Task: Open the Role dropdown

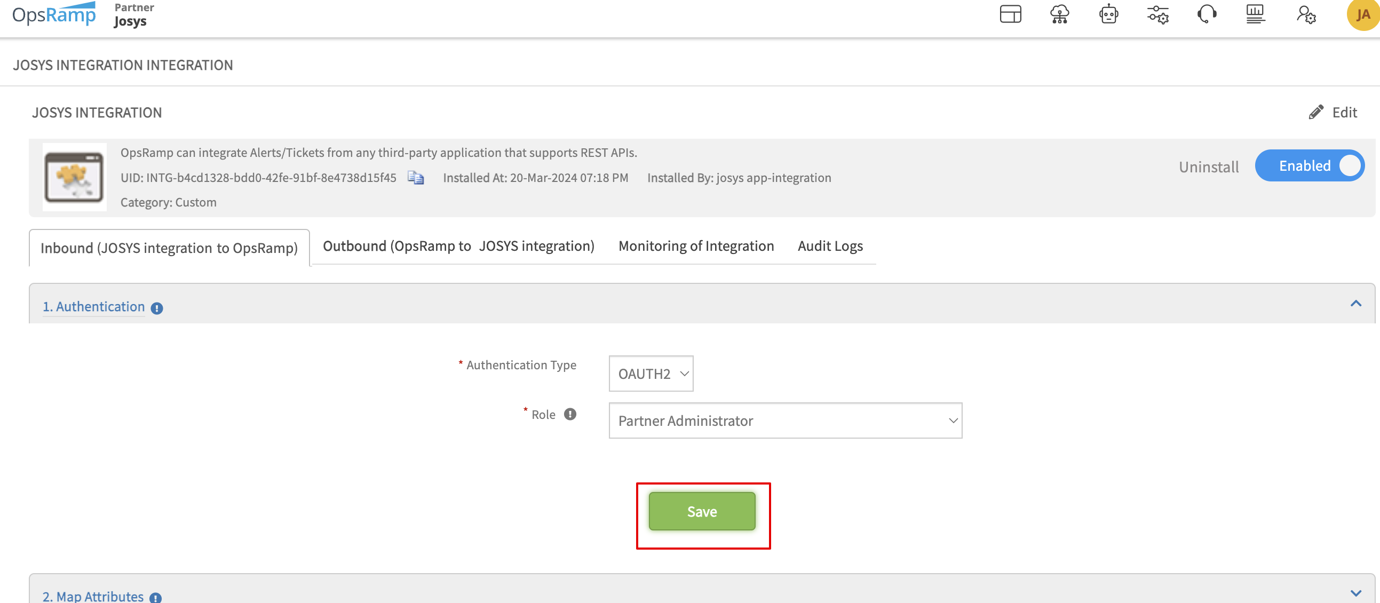Action: click(x=785, y=421)
